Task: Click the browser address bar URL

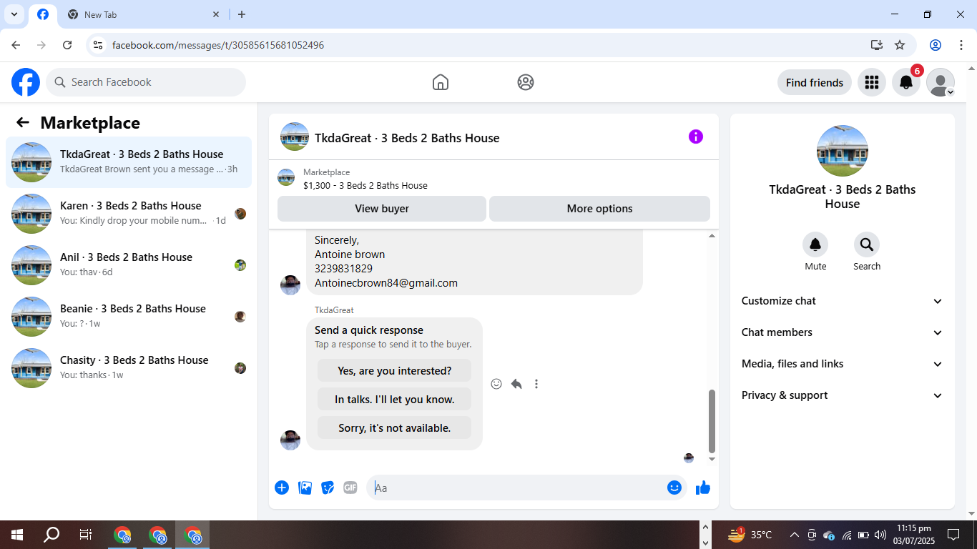Action: [218, 45]
